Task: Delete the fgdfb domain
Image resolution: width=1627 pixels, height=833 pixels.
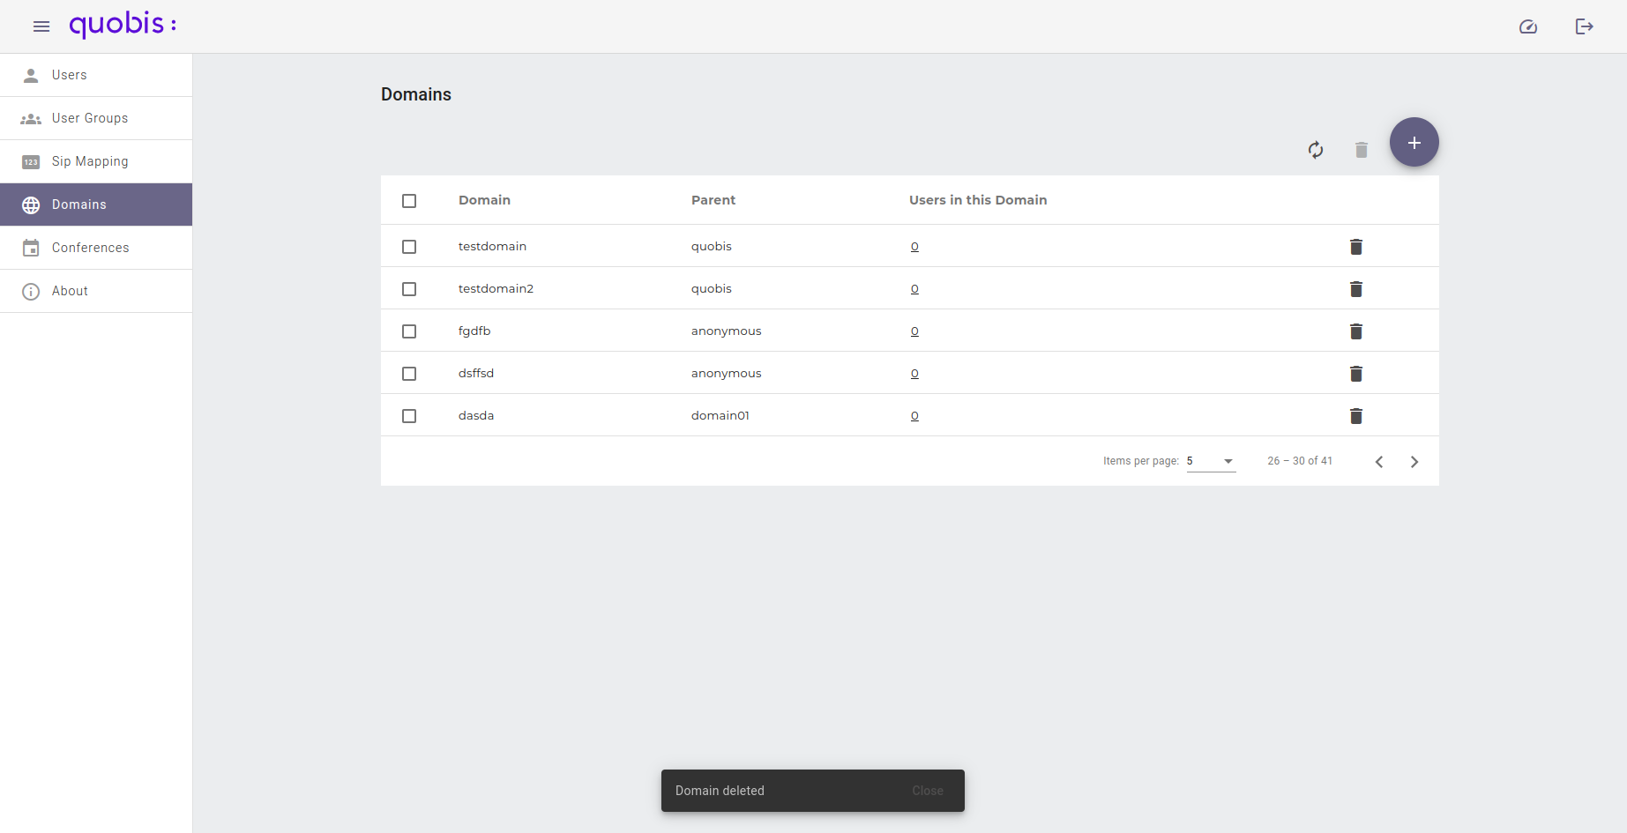Action: pos(1356,331)
